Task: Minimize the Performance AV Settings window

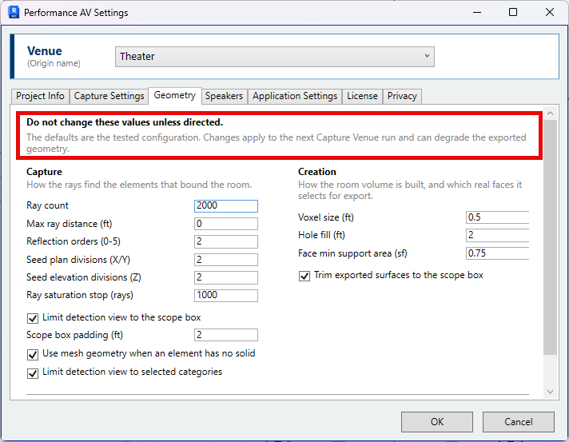Action: click(x=477, y=12)
